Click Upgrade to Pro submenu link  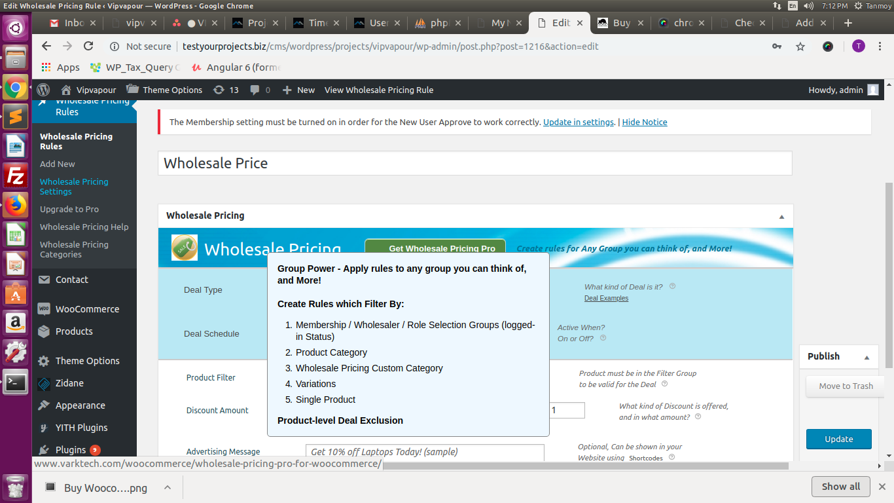[69, 209]
